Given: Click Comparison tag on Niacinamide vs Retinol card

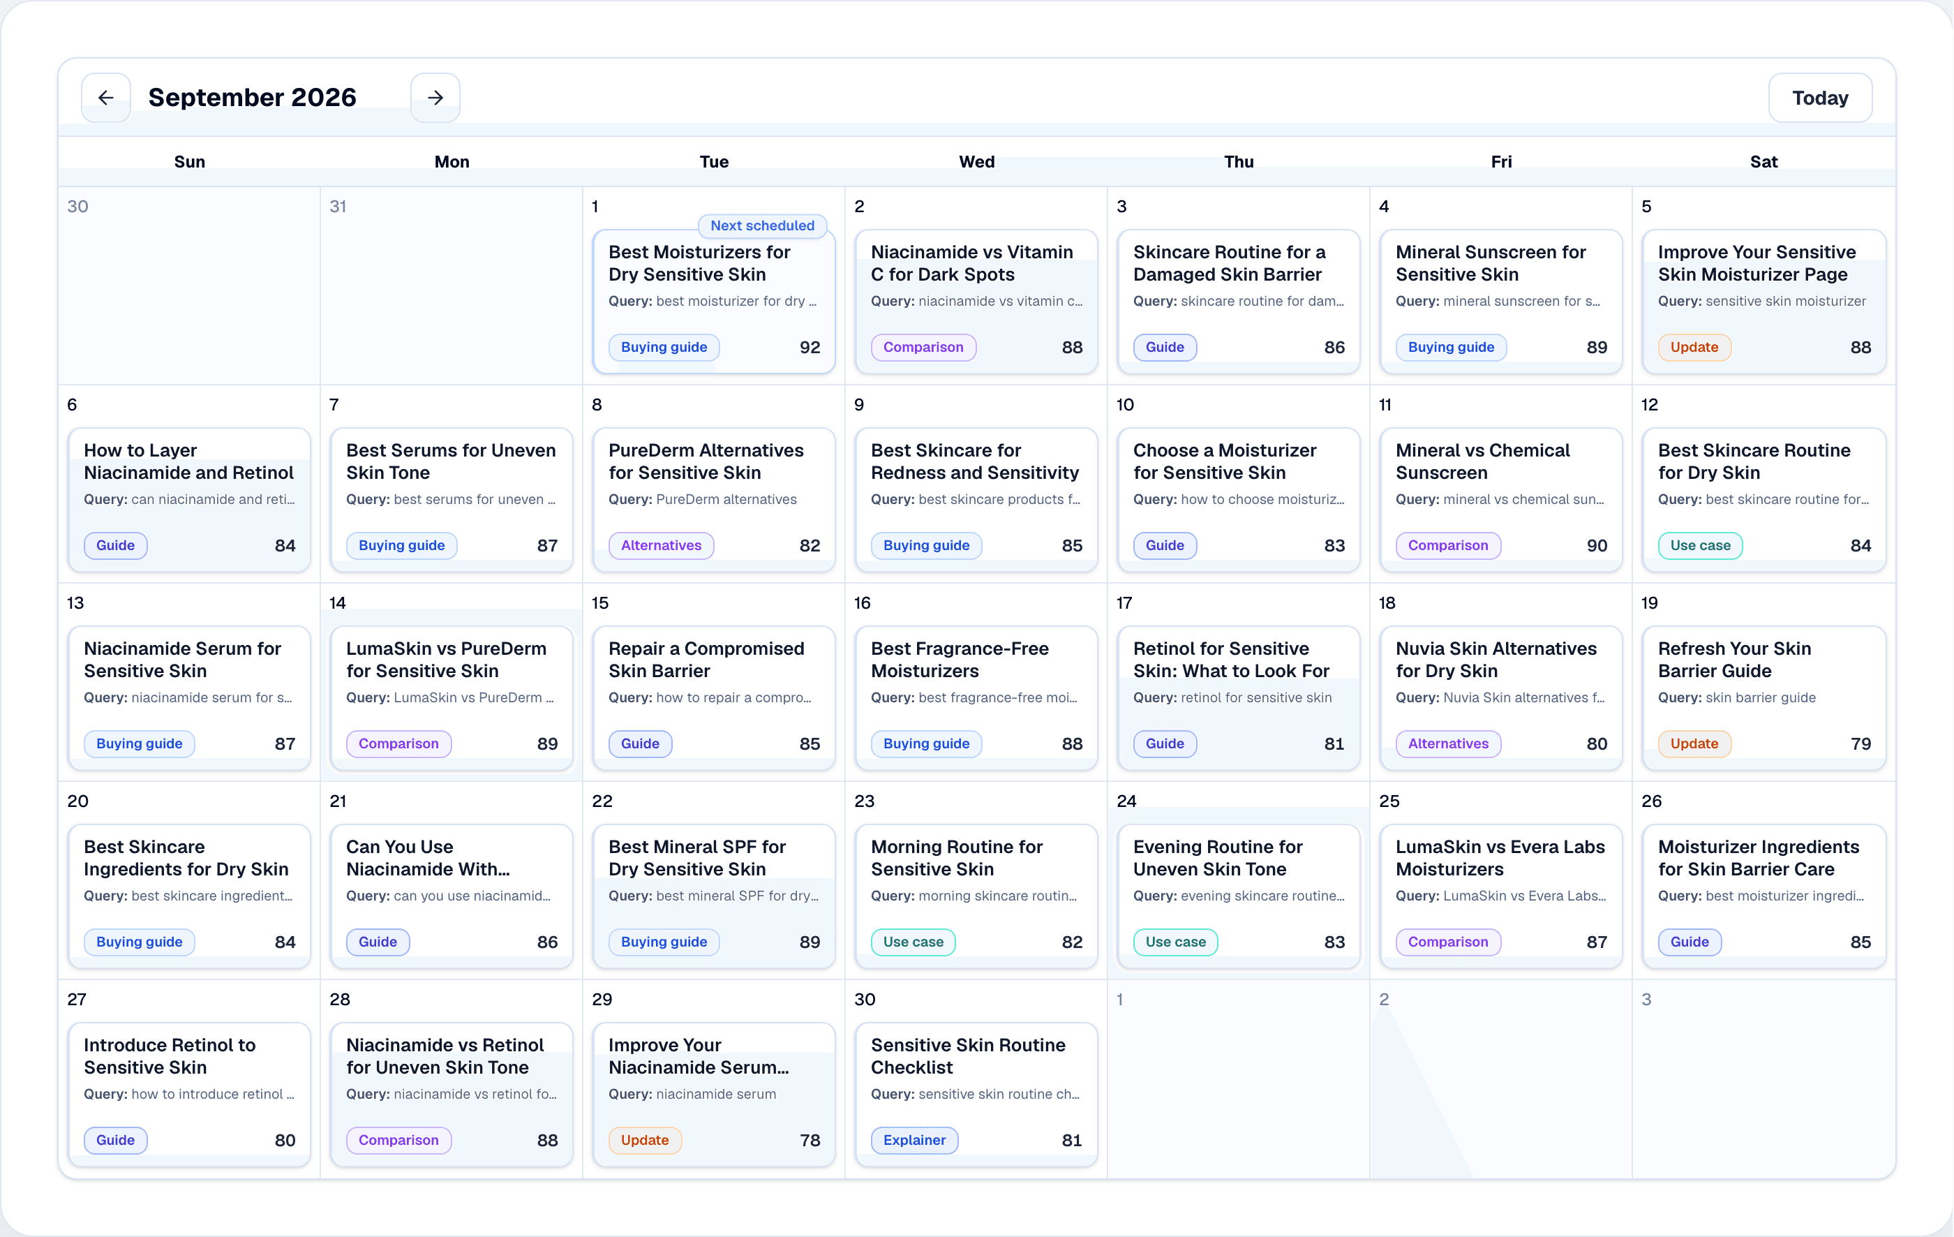Looking at the screenshot, I should 398,1139.
